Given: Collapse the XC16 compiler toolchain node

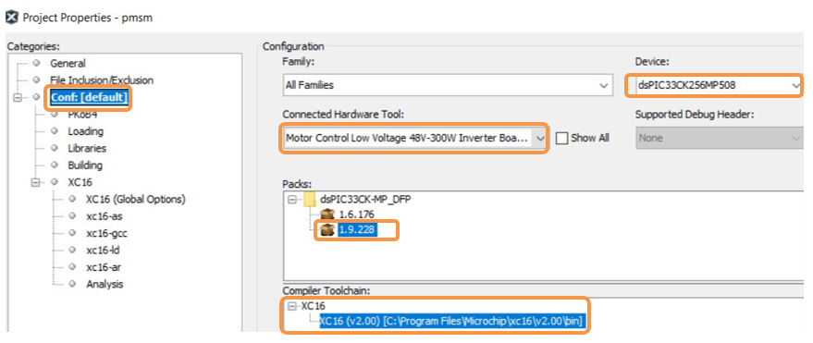Looking at the screenshot, I should coord(293,307).
